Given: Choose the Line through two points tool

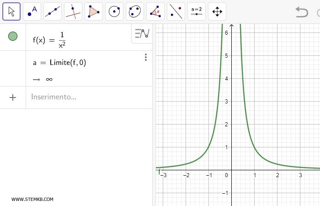Looking at the screenshot, I should 53,11.
